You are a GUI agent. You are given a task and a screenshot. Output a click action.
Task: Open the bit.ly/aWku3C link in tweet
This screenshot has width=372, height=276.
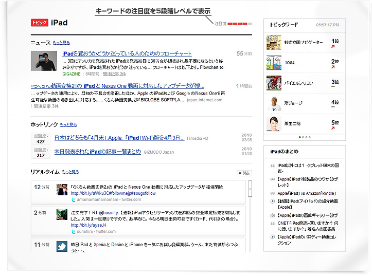[113, 193]
